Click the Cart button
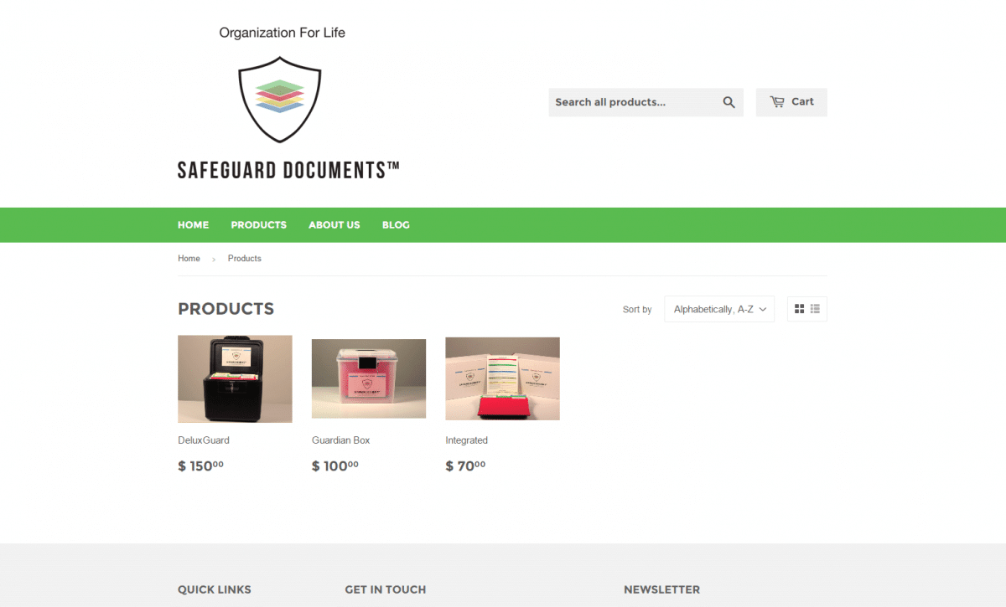The height and width of the screenshot is (607, 1006). coord(791,102)
